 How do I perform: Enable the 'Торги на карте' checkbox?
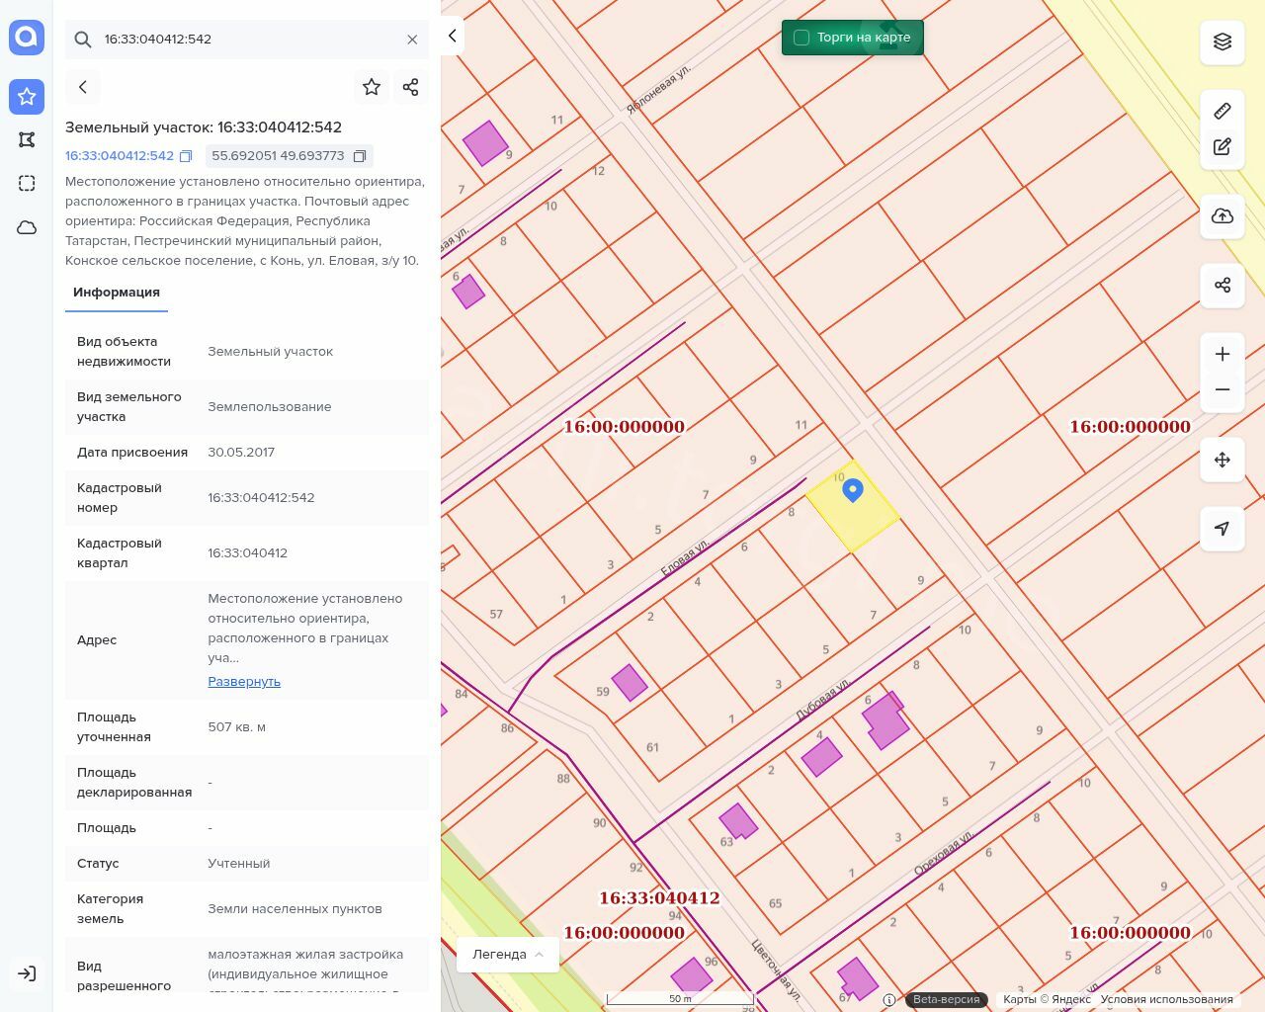coord(801,38)
